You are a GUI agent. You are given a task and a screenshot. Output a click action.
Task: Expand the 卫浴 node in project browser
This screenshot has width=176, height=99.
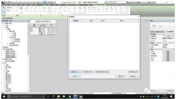(4, 25)
